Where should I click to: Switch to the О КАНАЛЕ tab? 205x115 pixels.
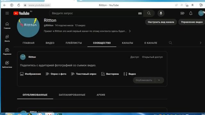pos(151,43)
